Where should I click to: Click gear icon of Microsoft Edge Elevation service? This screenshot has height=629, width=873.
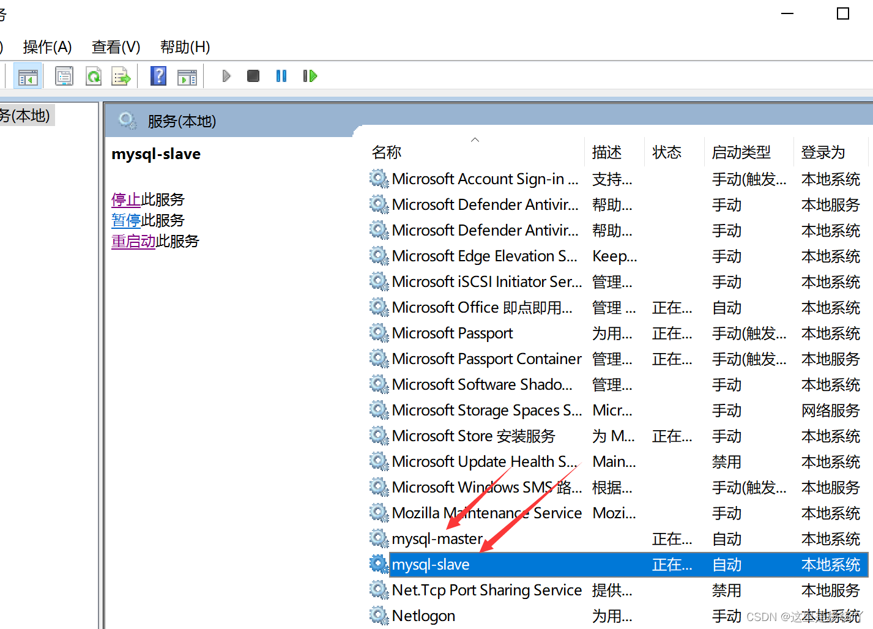(379, 256)
